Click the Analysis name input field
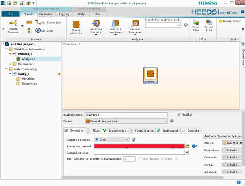Viewport: 245px width, 186px height. click(126, 115)
